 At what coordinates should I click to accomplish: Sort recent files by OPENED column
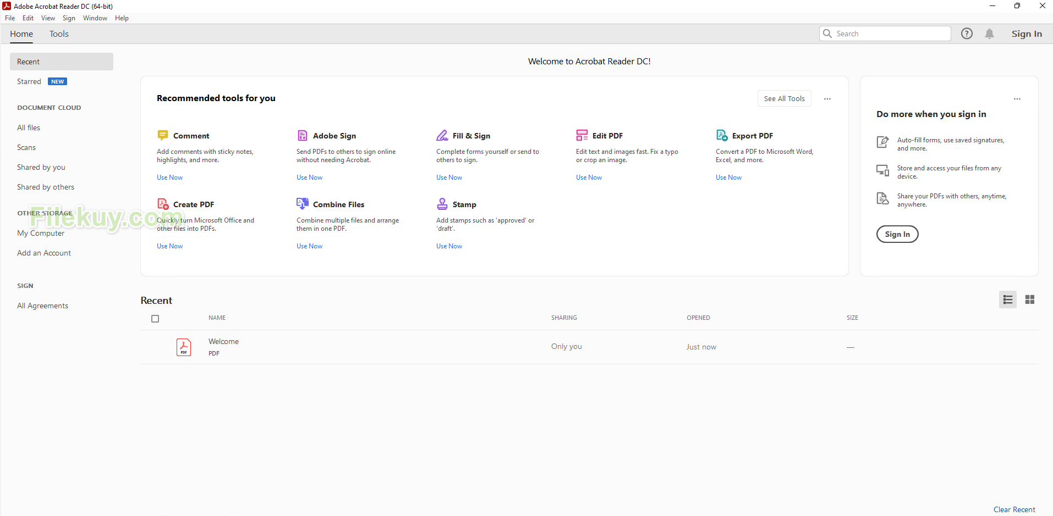coord(698,318)
